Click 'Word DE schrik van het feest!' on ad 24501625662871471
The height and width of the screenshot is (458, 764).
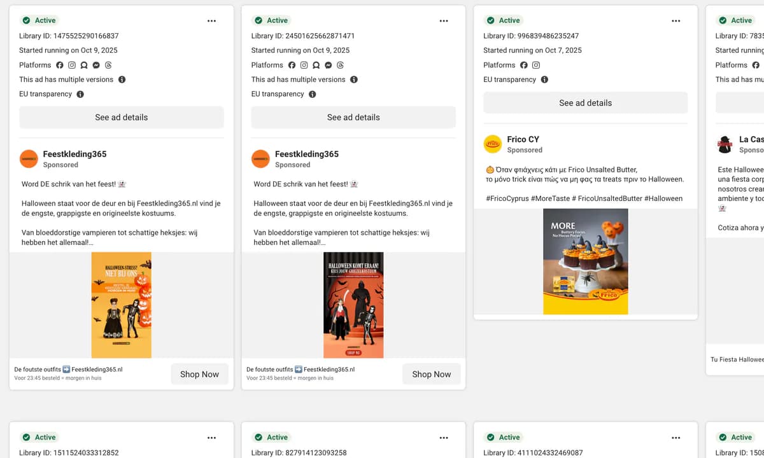(301, 184)
